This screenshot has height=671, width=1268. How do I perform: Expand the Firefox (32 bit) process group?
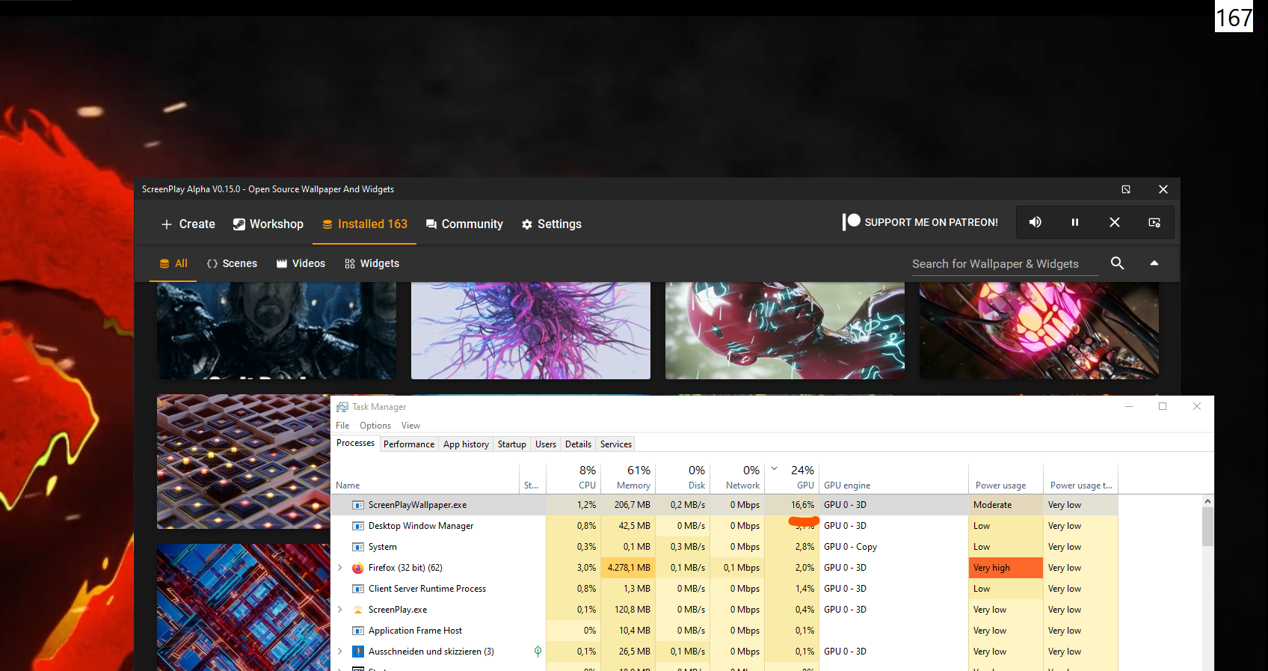click(340, 568)
